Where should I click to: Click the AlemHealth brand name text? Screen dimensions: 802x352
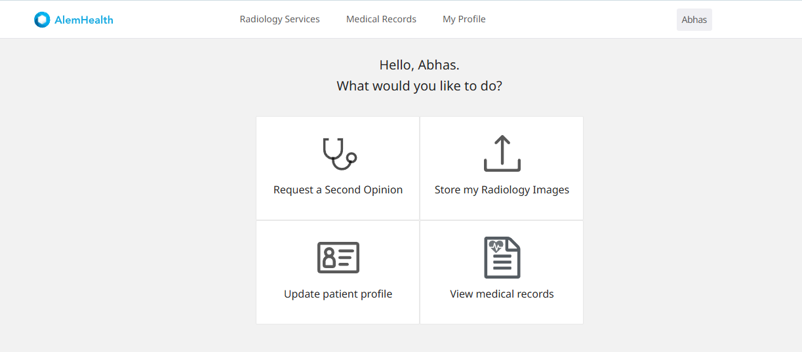click(x=84, y=20)
